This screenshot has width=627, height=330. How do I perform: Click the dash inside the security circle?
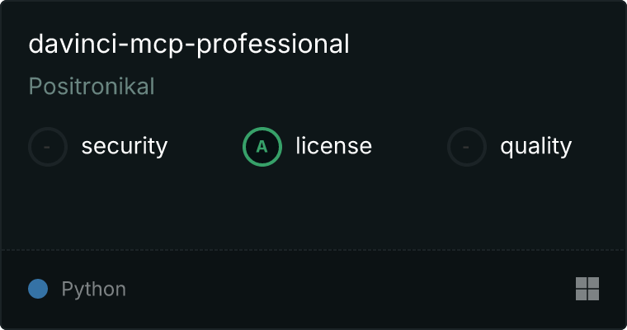(x=47, y=147)
